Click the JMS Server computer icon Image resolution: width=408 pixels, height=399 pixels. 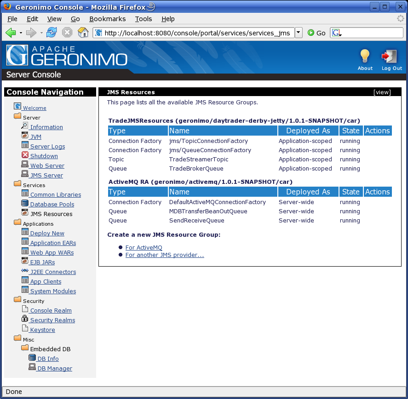(25, 174)
